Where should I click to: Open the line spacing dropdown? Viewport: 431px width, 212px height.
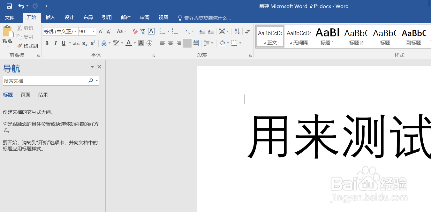[208, 43]
